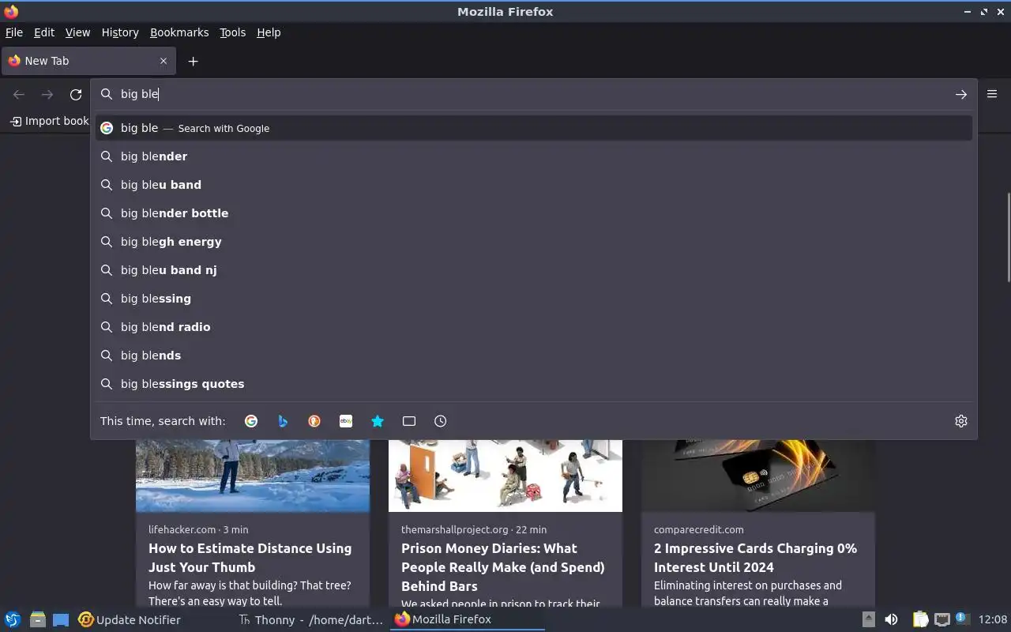Choose the 'big blend radio' suggestion
Image resolution: width=1011 pixels, height=632 pixels.
coord(534,327)
